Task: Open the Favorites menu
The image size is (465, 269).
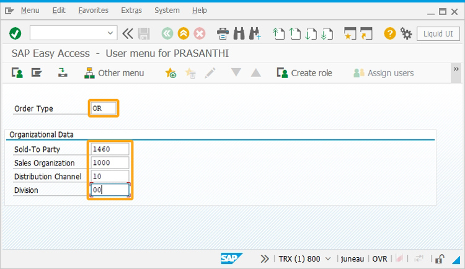Action: 93,11
